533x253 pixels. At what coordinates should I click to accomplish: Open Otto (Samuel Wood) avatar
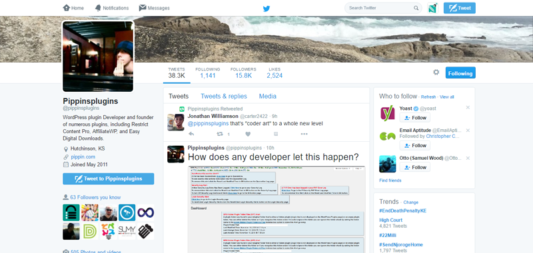click(x=388, y=164)
